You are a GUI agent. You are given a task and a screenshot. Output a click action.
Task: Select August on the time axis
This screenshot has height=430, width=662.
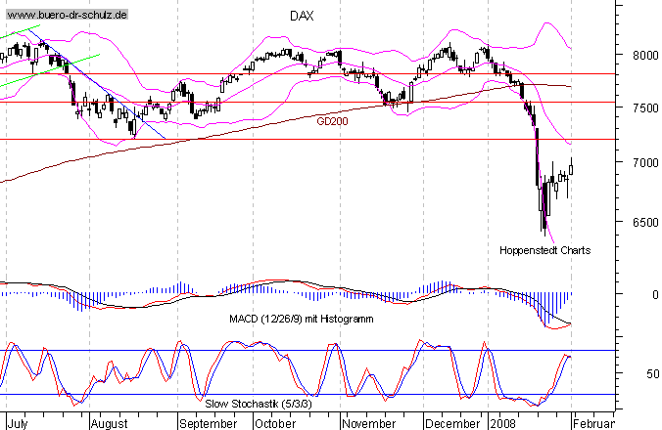pos(110,424)
